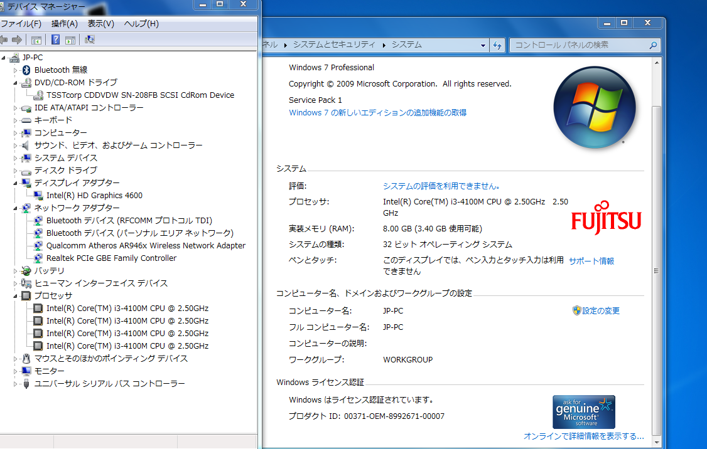Image resolution: width=707 pixels, height=449 pixels.
Task: Select the Intel(R) HD Graphics 4600 icon
Action: click(38, 196)
